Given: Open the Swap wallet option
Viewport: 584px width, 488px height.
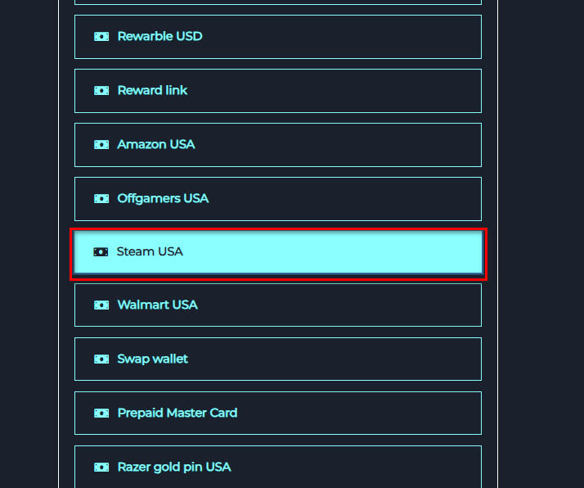Looking at the screenshot, I should click(x=278, y=359).
